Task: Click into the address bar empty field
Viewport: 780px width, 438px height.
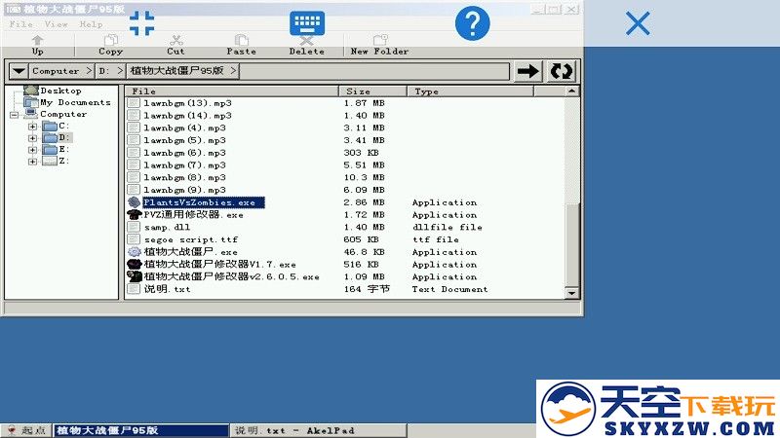Action: tap(374, 71)
